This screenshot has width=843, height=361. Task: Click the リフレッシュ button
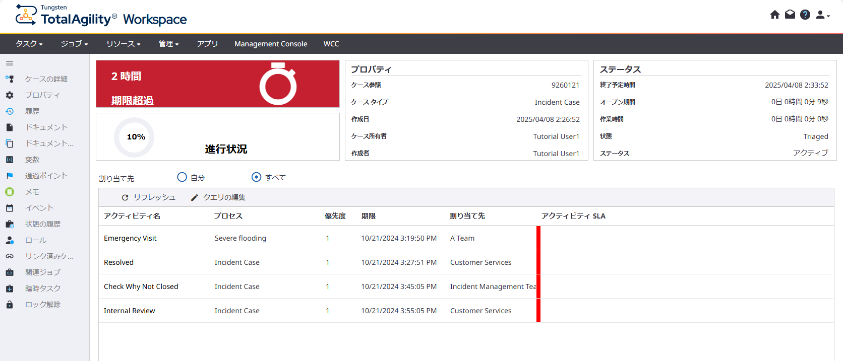tap(149, 197)
